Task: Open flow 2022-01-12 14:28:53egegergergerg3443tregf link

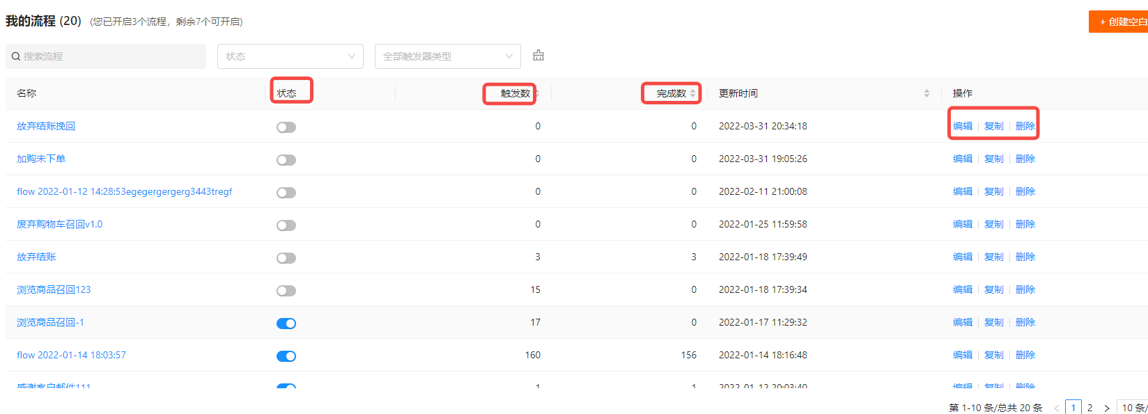Action: point(125,191)
